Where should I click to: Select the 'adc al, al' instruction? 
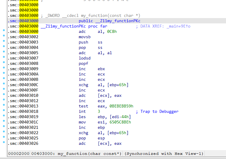(x=95, y=53)
